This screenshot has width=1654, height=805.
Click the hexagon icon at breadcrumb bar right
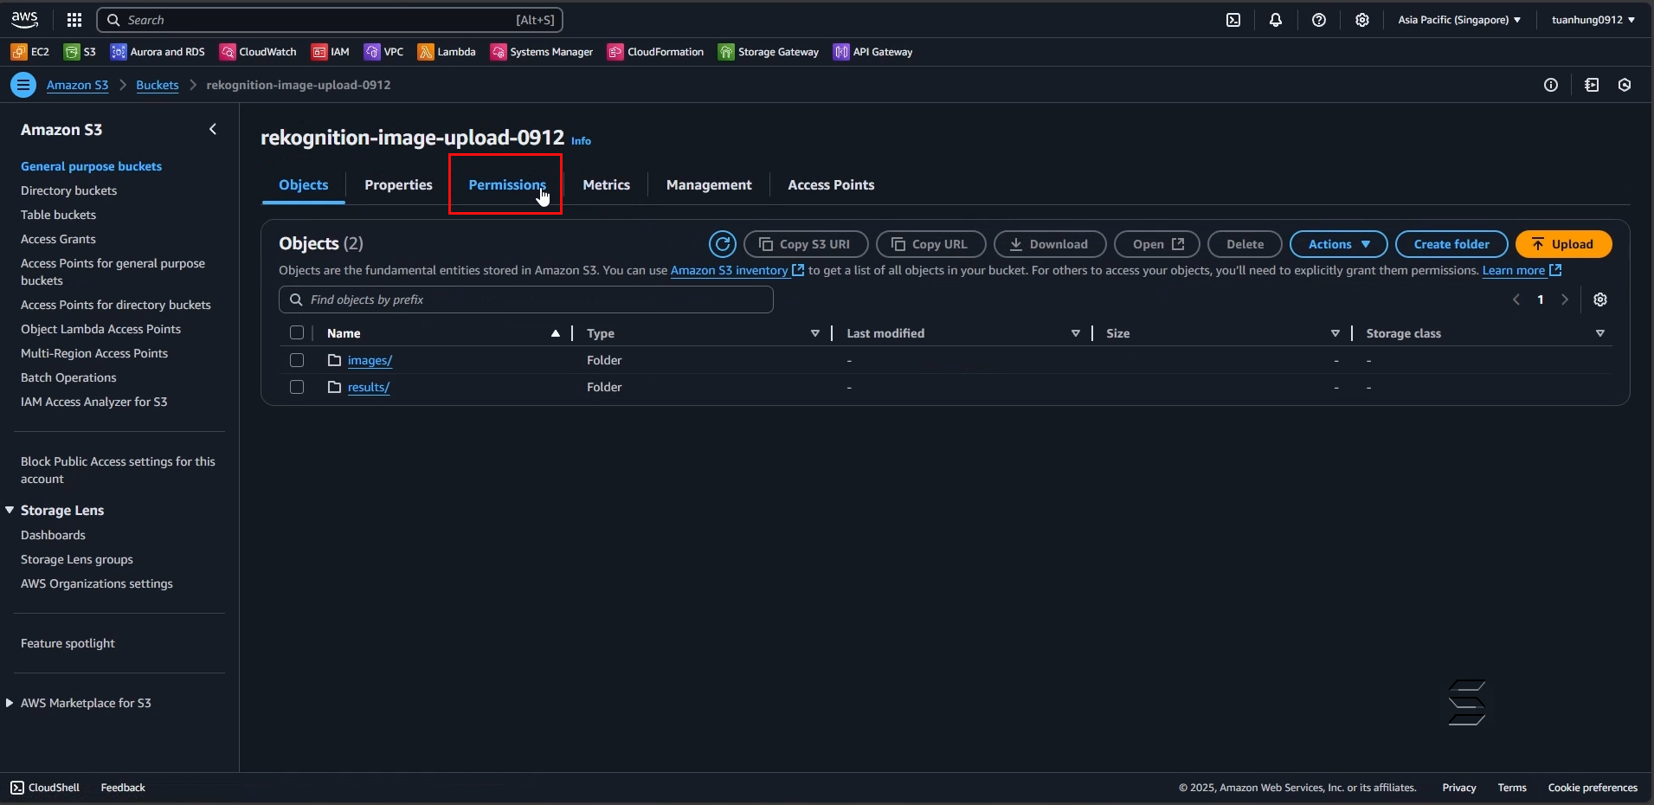click(1625, 85)
